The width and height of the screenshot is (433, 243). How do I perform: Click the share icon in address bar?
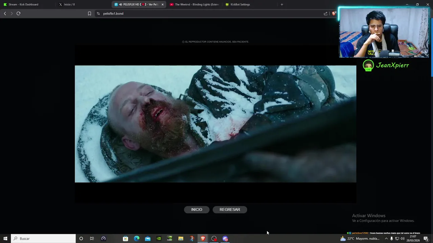(325, 13)
